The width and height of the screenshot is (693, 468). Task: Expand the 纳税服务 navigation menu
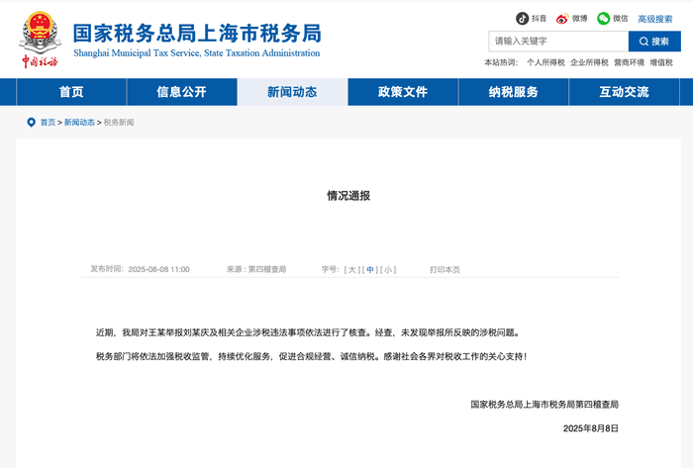pyautogui.click(x=514, y=92)
